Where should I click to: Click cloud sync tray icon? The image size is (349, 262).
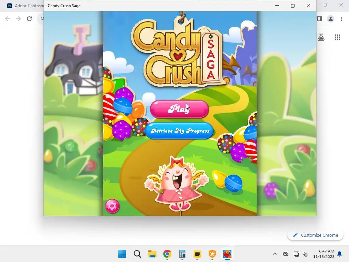click(x=286, y=254)
